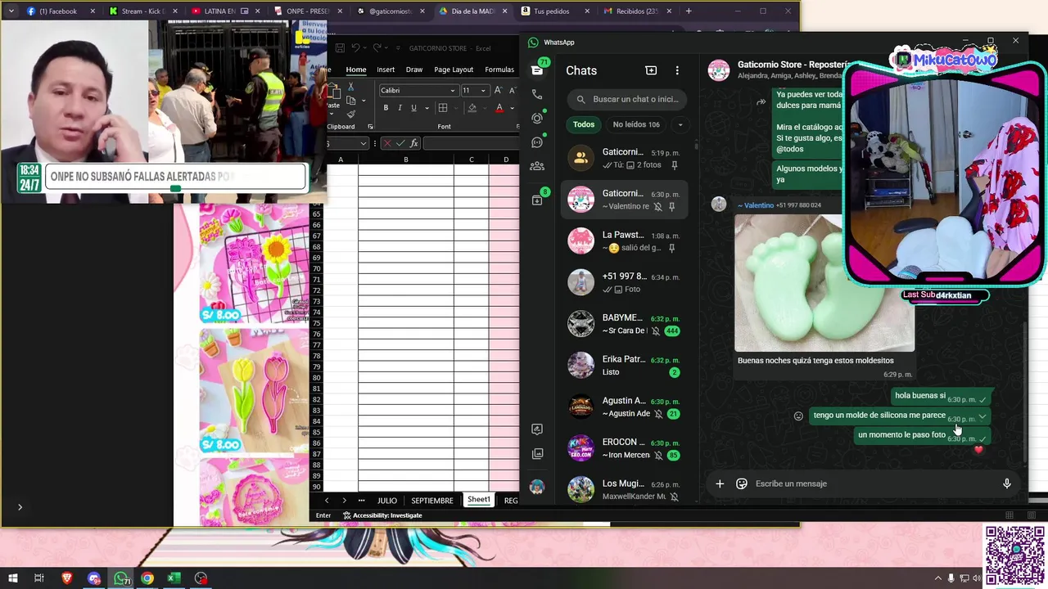Open the three-dot menu in Chats header
The height and width of the screenshot is (589, 1048).
[x=677, y=70]
